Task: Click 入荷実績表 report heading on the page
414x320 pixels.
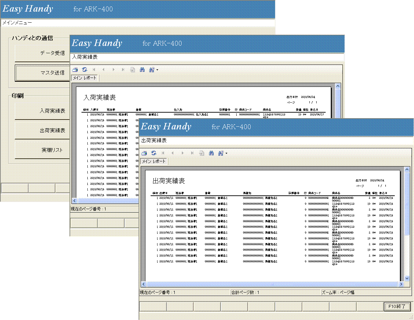Action: [100, 98]
